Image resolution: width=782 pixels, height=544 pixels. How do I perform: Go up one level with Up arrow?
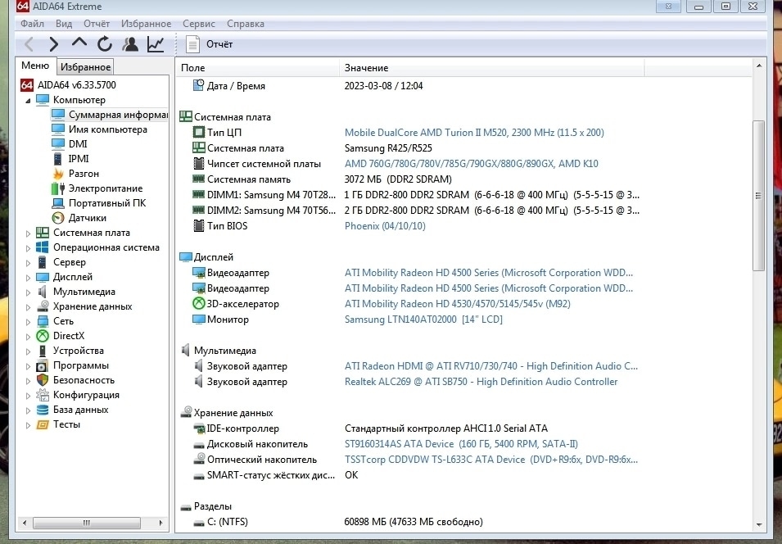[79, 43]
